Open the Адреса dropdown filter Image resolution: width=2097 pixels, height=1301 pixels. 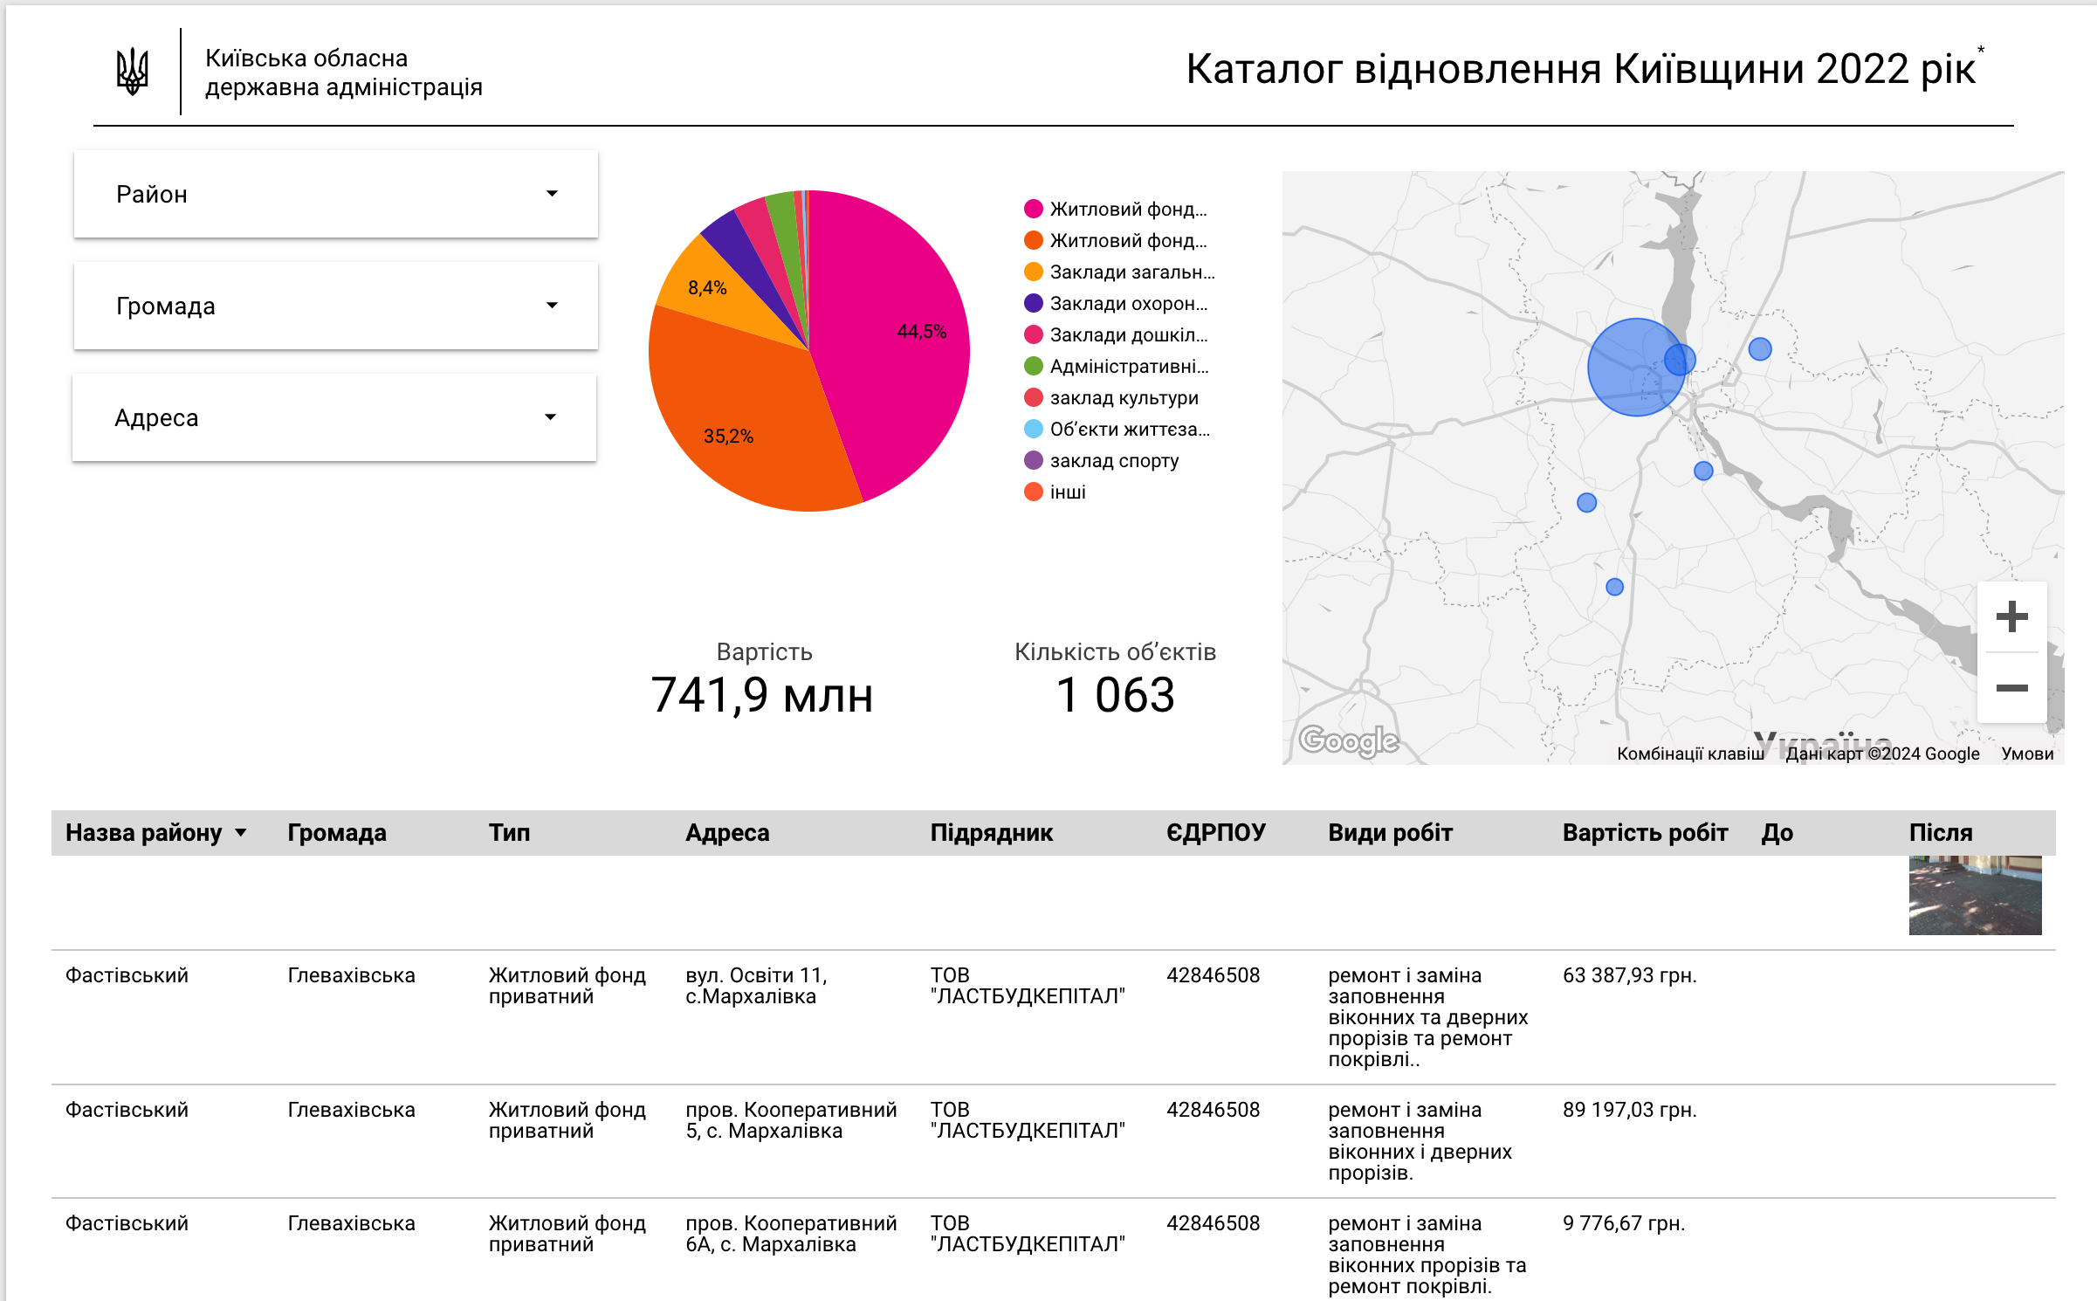pyautogui.click(x=334, y=417)
